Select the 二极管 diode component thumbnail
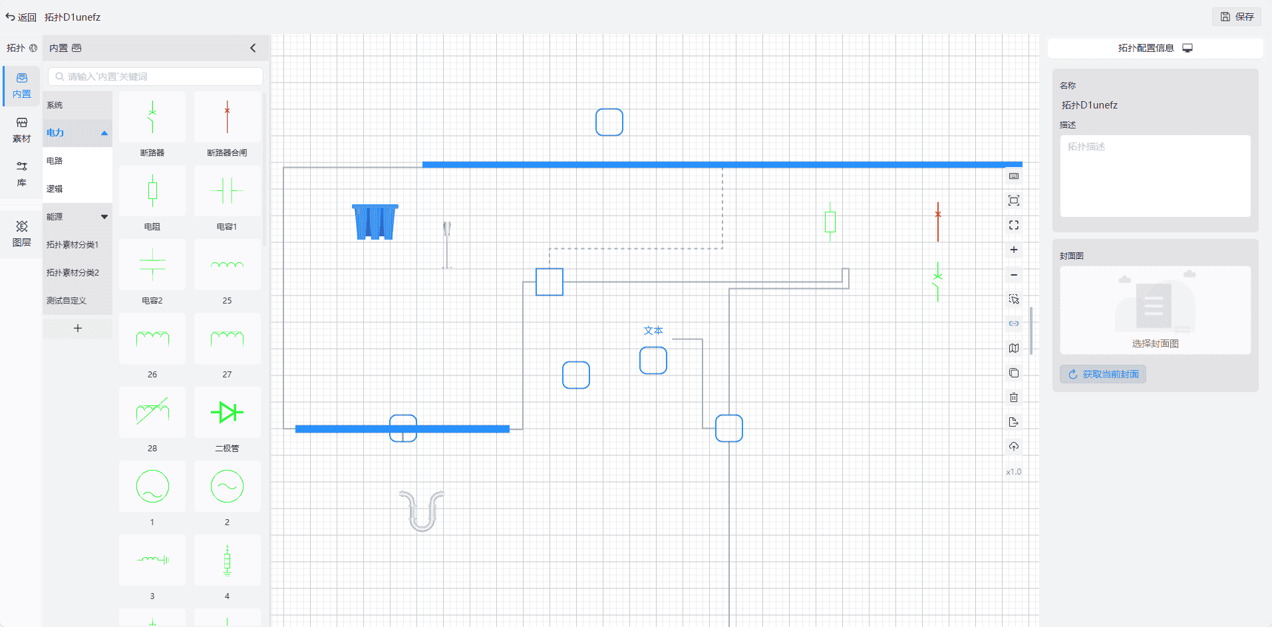Viewport: 1272px width, 627px height. click(227, 413)
